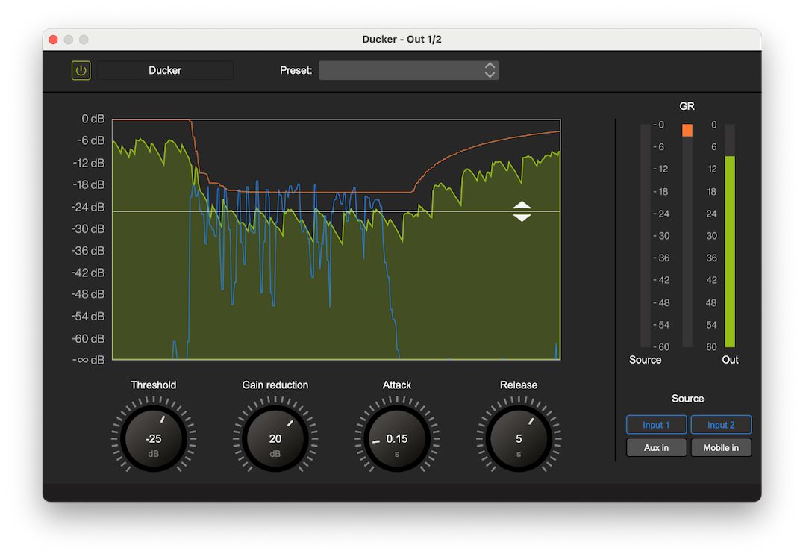
Task: Click the Ducker - Out 1/2 title bar
Action: [x=403, y=39]
